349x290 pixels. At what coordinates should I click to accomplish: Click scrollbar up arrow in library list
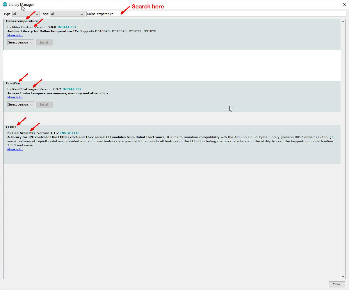[343, 21]
